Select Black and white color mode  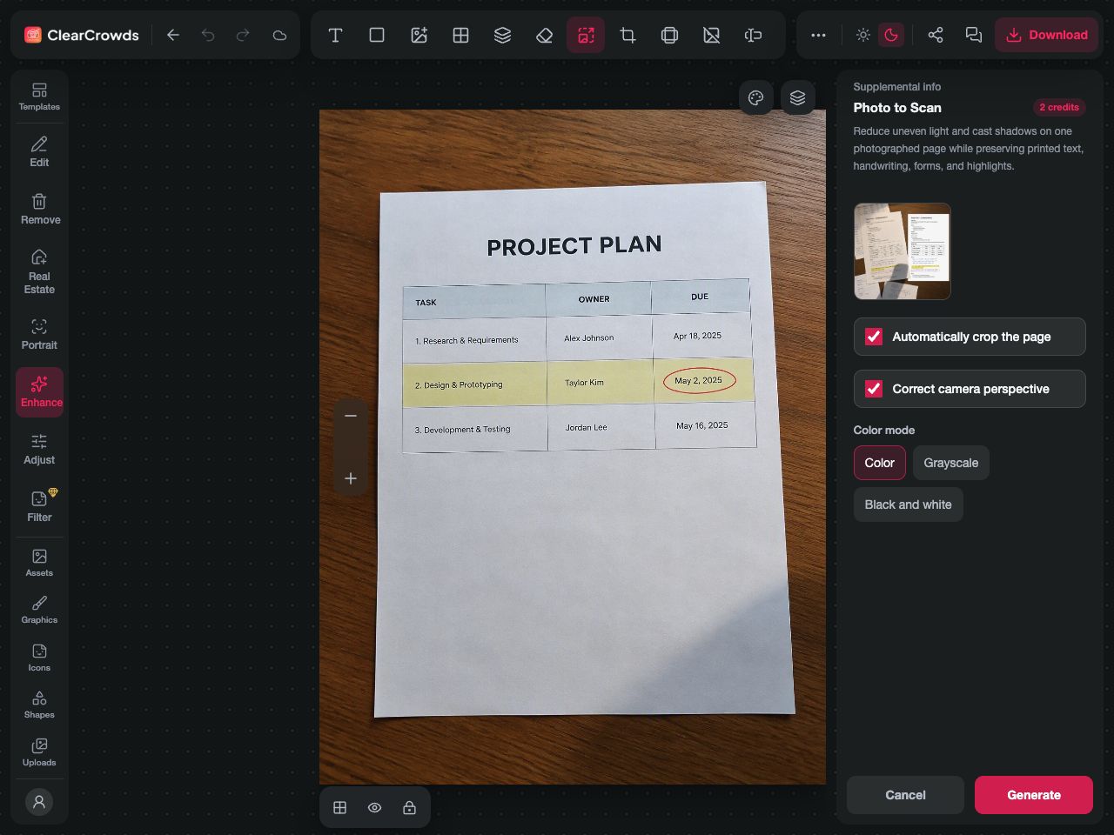click(909, 504)
